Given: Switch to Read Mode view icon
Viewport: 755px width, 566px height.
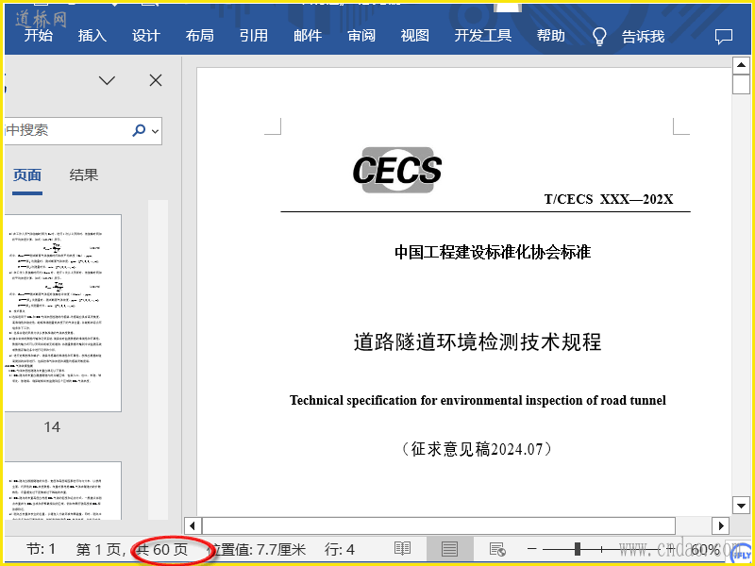Looking at the screenshot, I should point(402,549).
